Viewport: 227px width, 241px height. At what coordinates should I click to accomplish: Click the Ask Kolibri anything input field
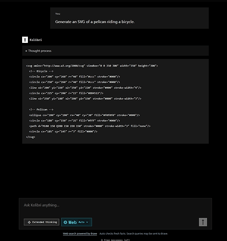pos(115,205)
